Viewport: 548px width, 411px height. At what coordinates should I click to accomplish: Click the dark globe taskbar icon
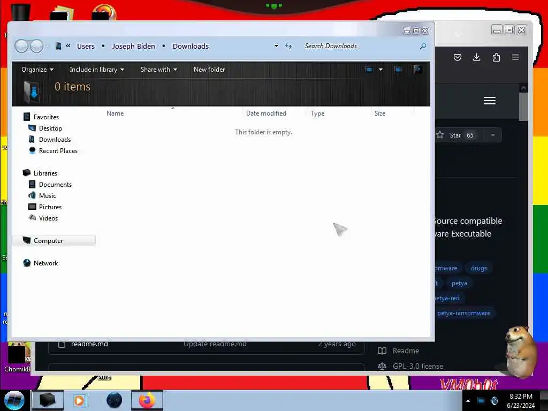pyautogui.click(x=115, y=400)
